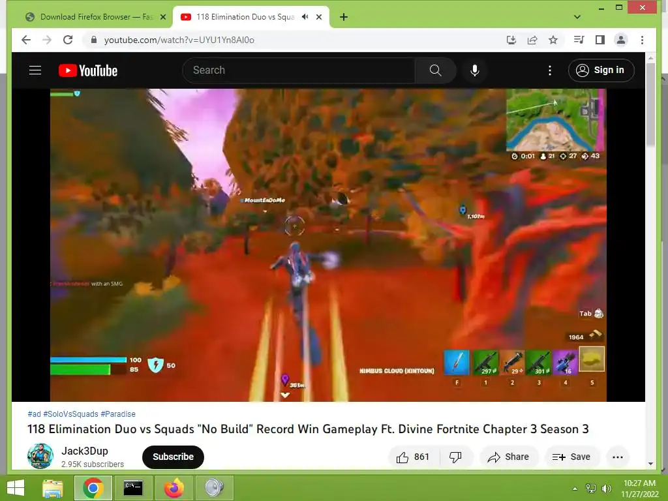View site info via padlock icon
668x501 pixels.
point(94,40)
